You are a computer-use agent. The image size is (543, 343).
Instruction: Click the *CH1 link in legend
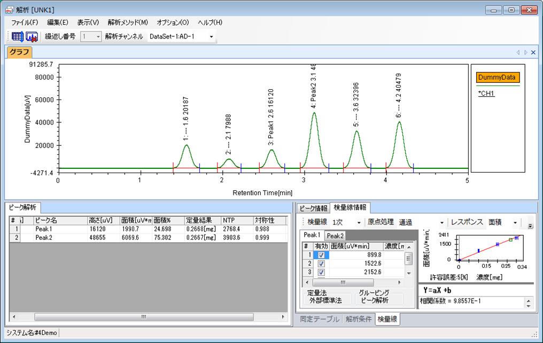point(486,93)
